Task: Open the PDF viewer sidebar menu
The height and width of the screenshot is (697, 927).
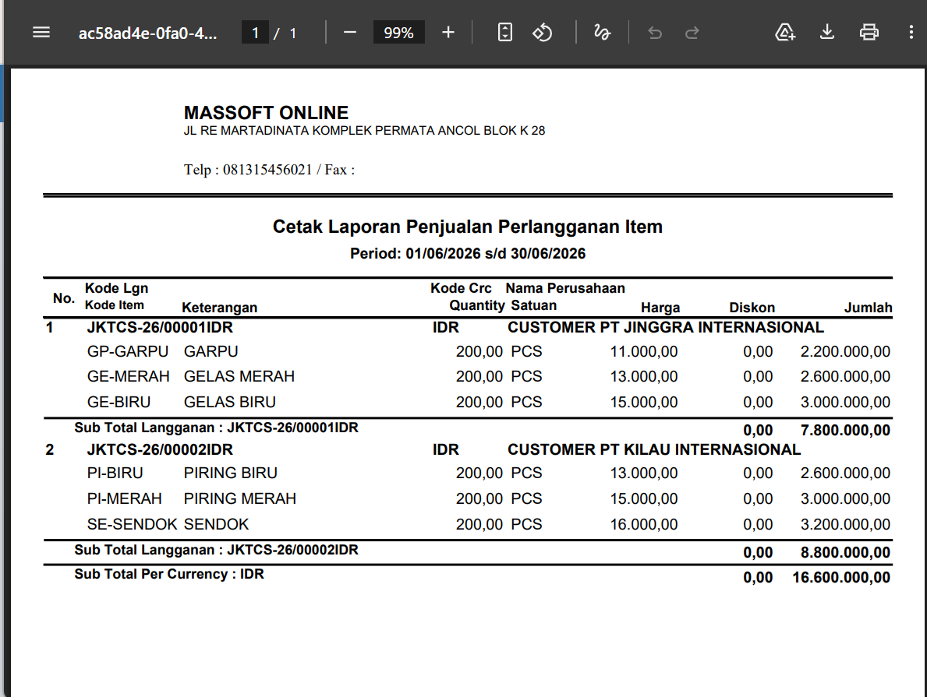Action: [x=41, y=33]
